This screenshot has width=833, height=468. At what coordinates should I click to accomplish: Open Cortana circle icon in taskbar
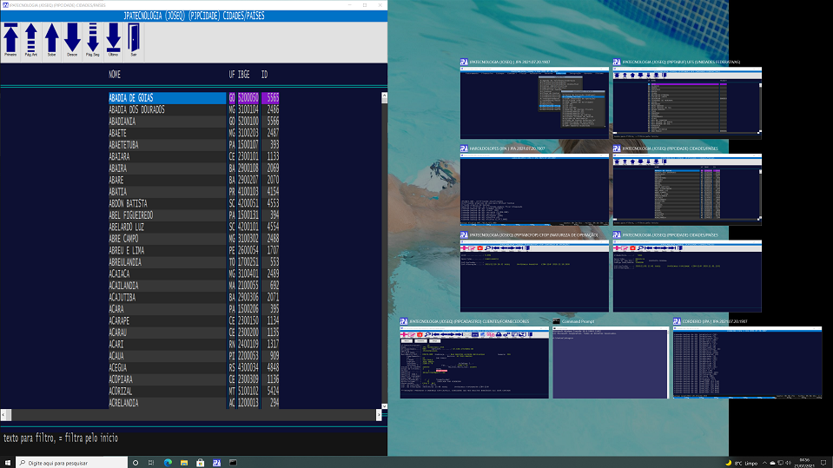[136, 463]
